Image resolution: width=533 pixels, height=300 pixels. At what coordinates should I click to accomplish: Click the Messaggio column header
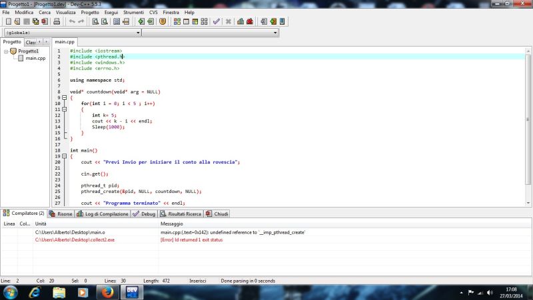(344, 224)
